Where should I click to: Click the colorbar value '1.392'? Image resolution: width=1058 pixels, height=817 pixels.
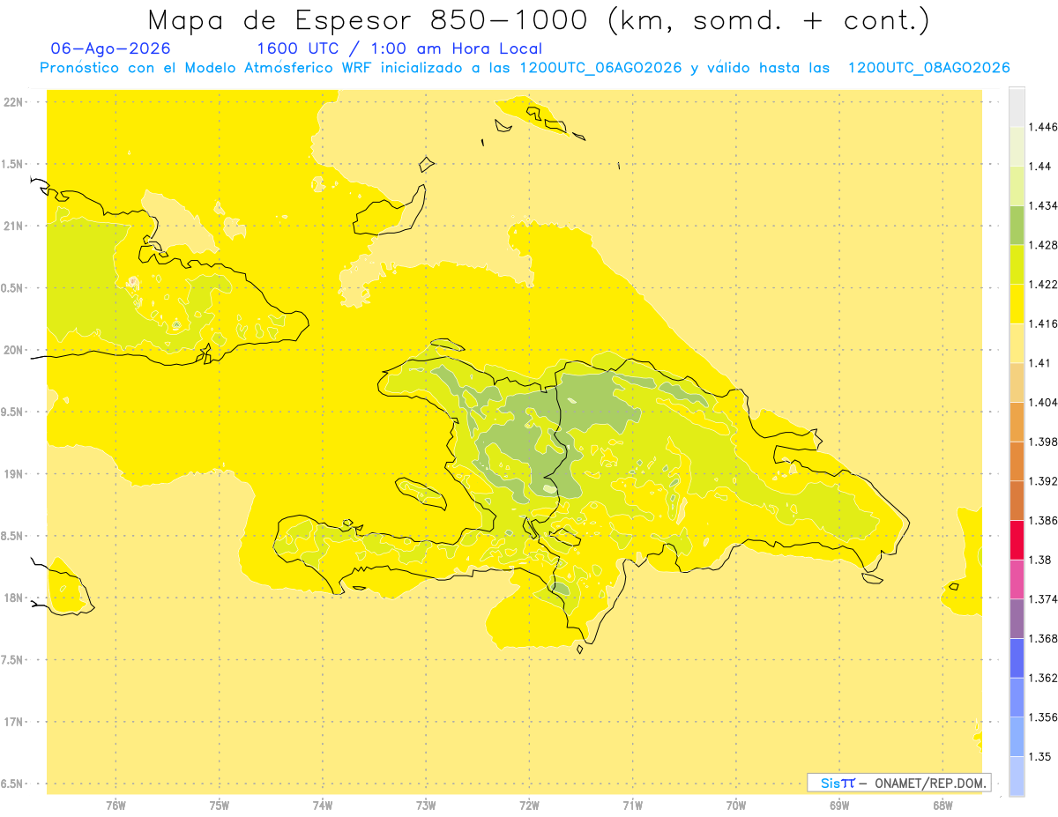[1044, 481]
